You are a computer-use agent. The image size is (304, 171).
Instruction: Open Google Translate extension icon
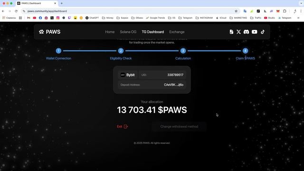pos(245,11)
